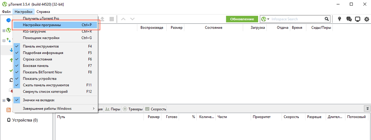Viewport: 371px width, 140px height.
Task: Expand the labels tag sidebar tree node
Action: 4,100
